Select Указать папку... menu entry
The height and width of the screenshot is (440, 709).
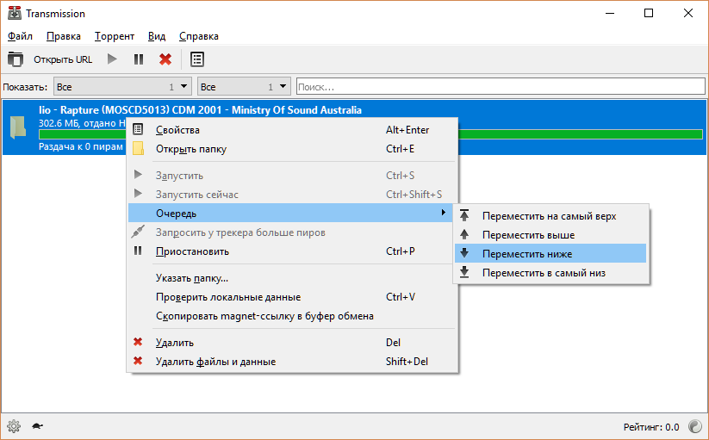tap(292, 278)
